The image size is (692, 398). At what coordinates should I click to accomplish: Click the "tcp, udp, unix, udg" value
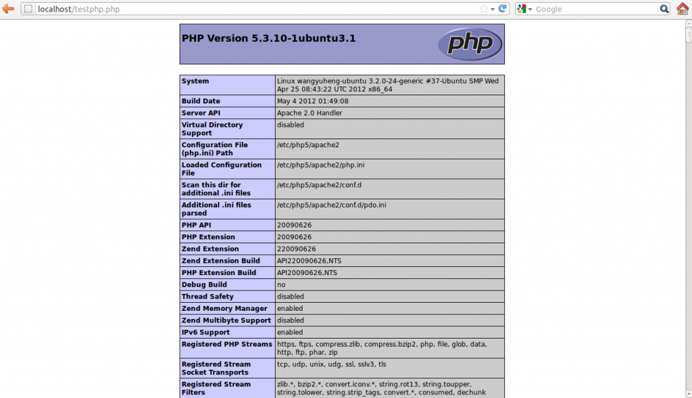pos(331,364)
